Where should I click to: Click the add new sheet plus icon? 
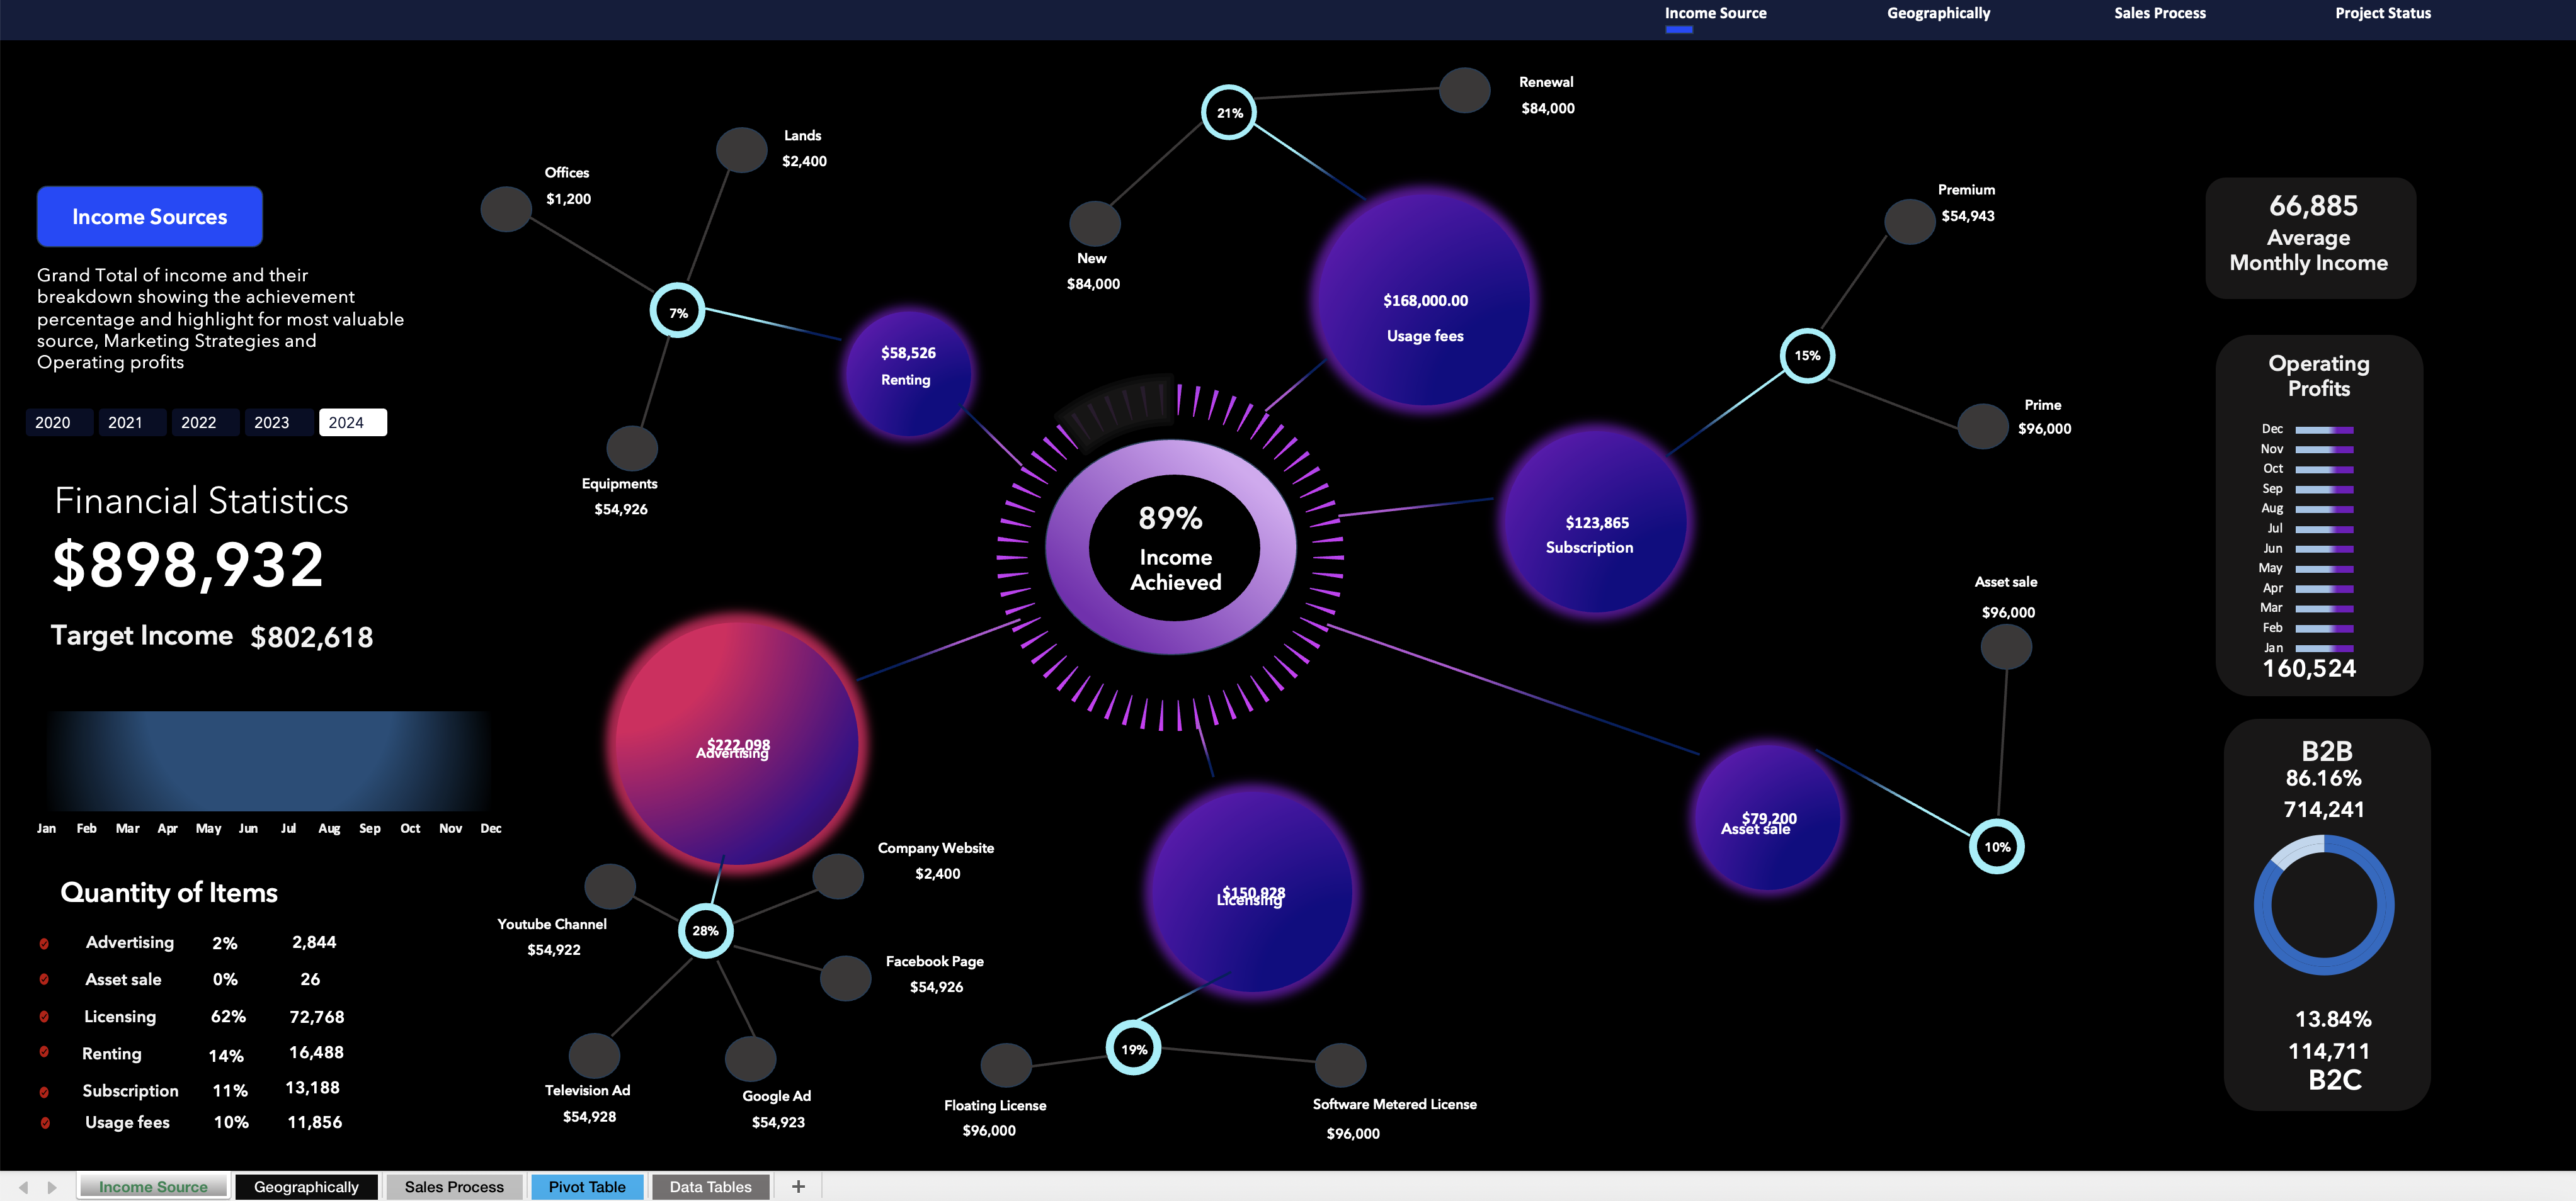(798, 1186)
